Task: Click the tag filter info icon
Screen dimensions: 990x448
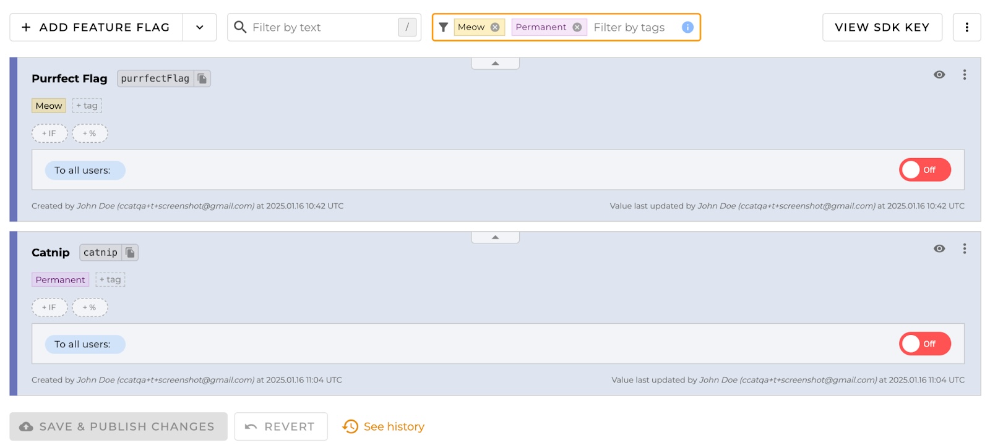Action: point(687,27)
